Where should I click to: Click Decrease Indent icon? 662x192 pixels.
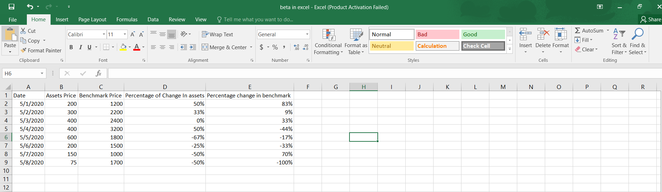(184, 47)
